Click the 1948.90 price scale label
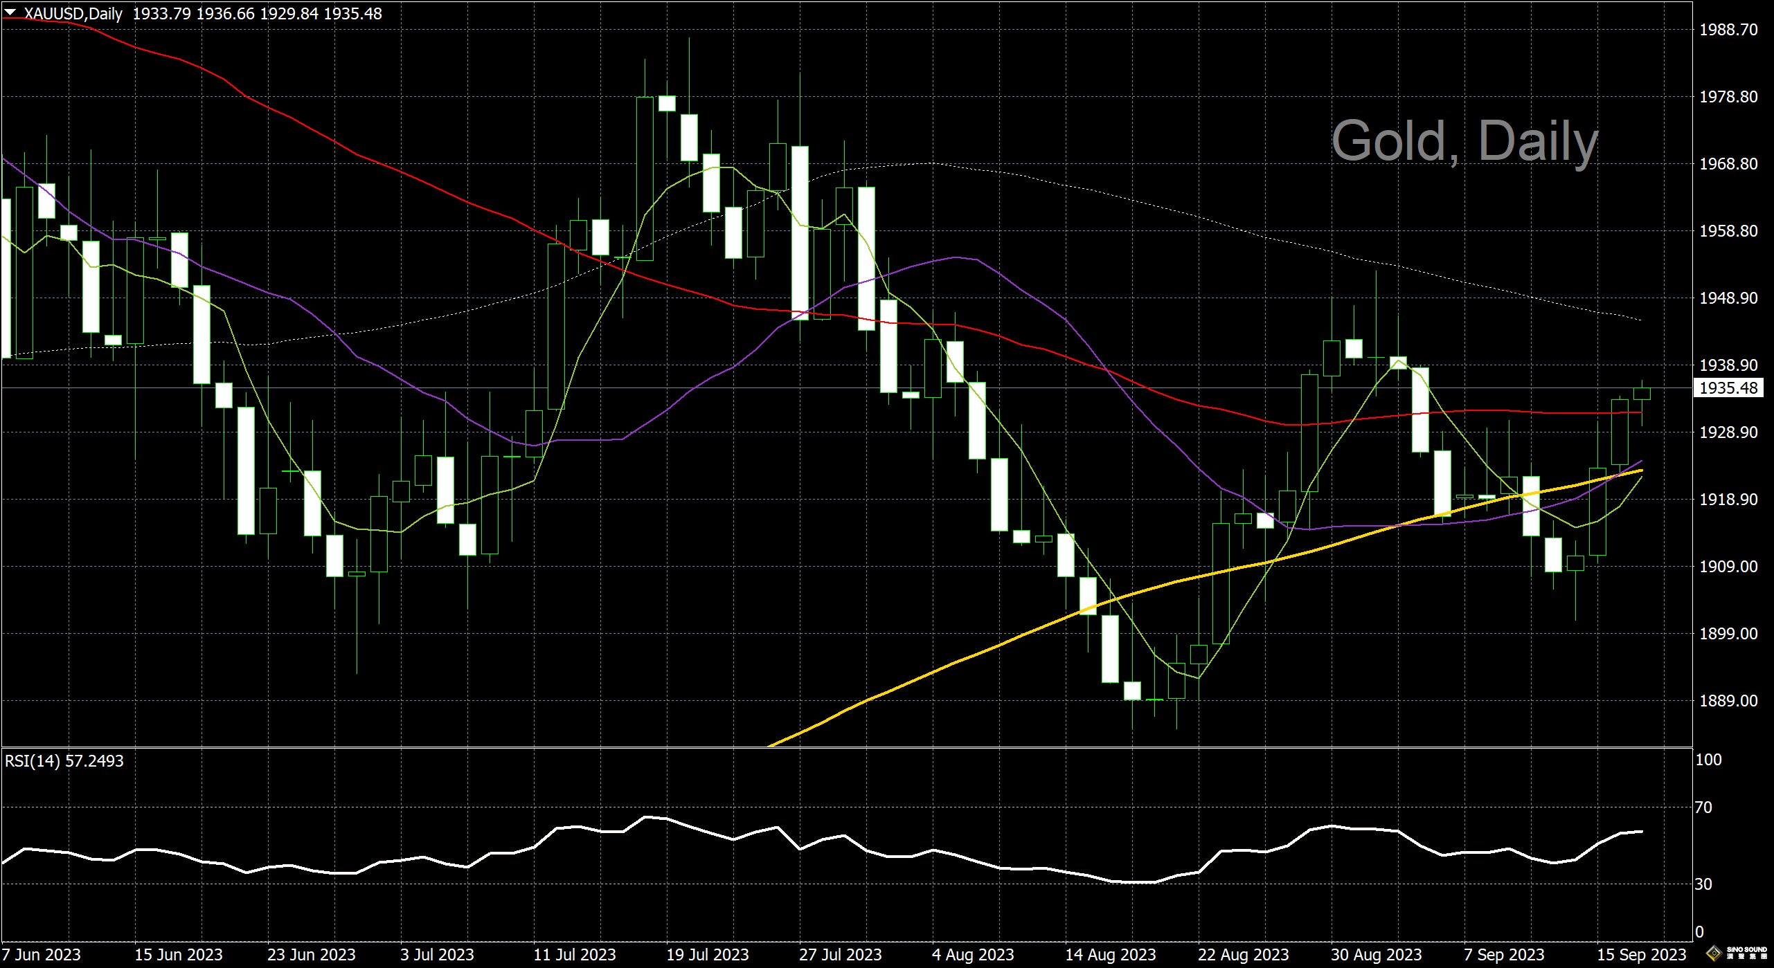This screenshot has height=968, width=1774. coord(1728,298)
